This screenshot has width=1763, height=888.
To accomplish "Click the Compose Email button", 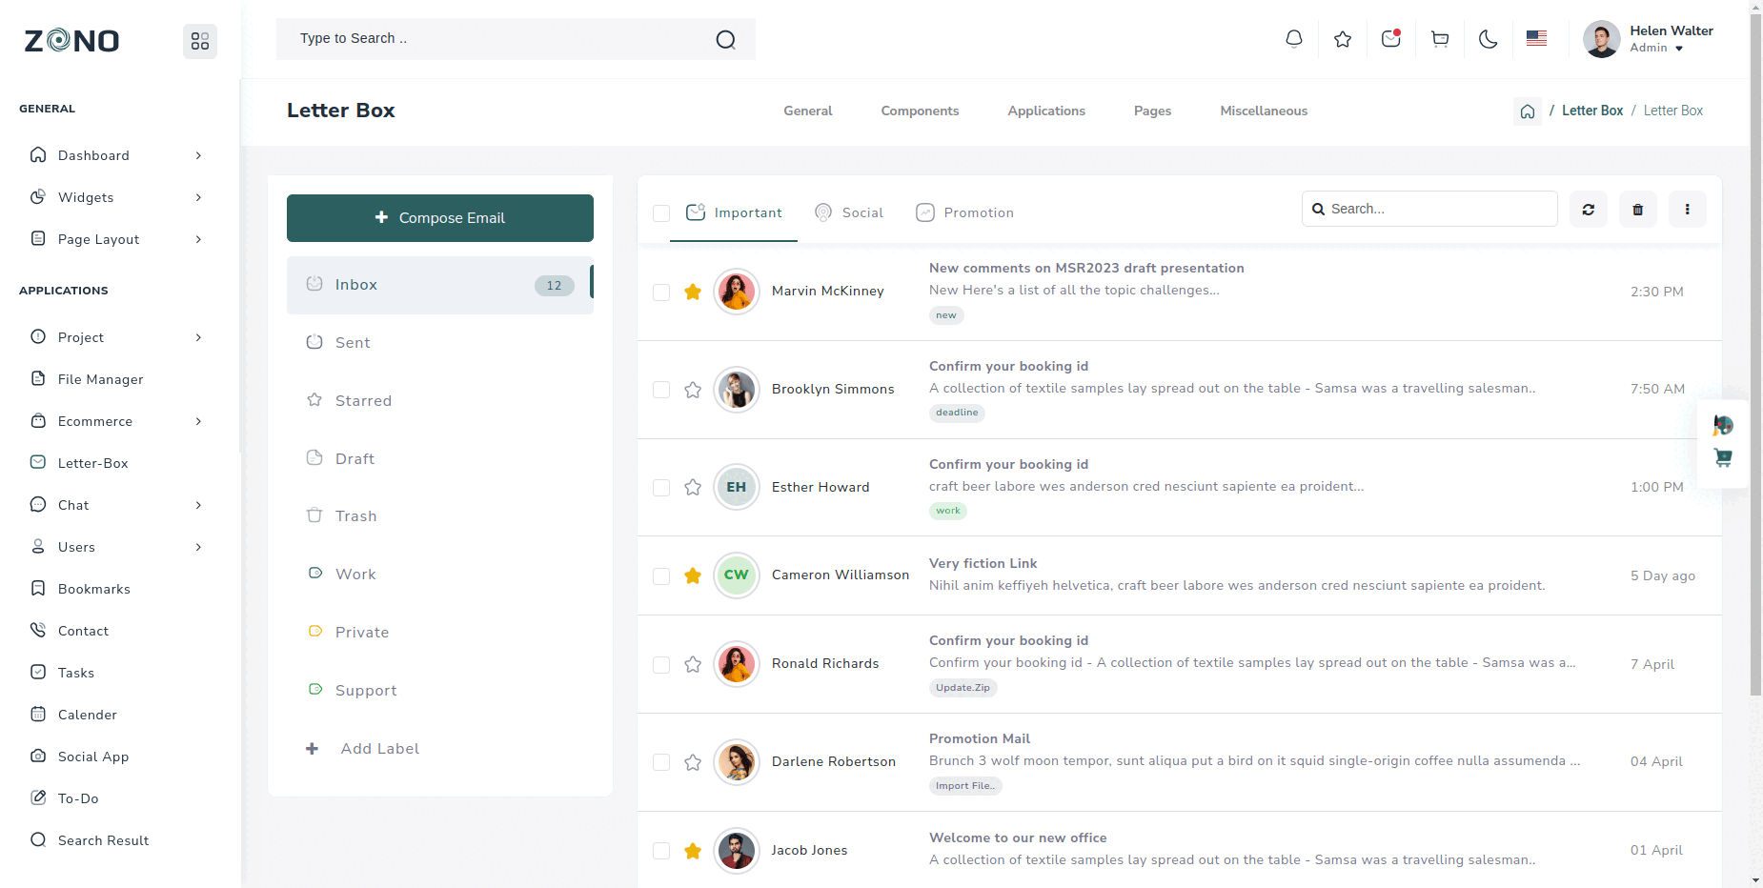I will coord(439,218).
